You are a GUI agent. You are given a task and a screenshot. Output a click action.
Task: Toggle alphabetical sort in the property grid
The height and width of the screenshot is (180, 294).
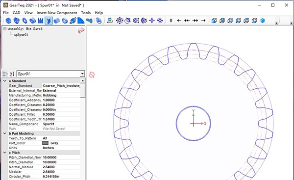(x=12, y=74)
